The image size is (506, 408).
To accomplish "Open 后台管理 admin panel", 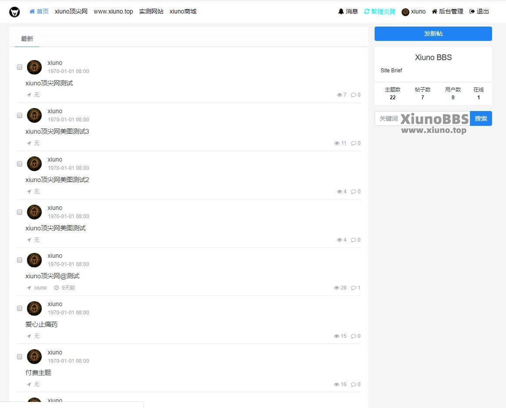I will click(448, 12).
